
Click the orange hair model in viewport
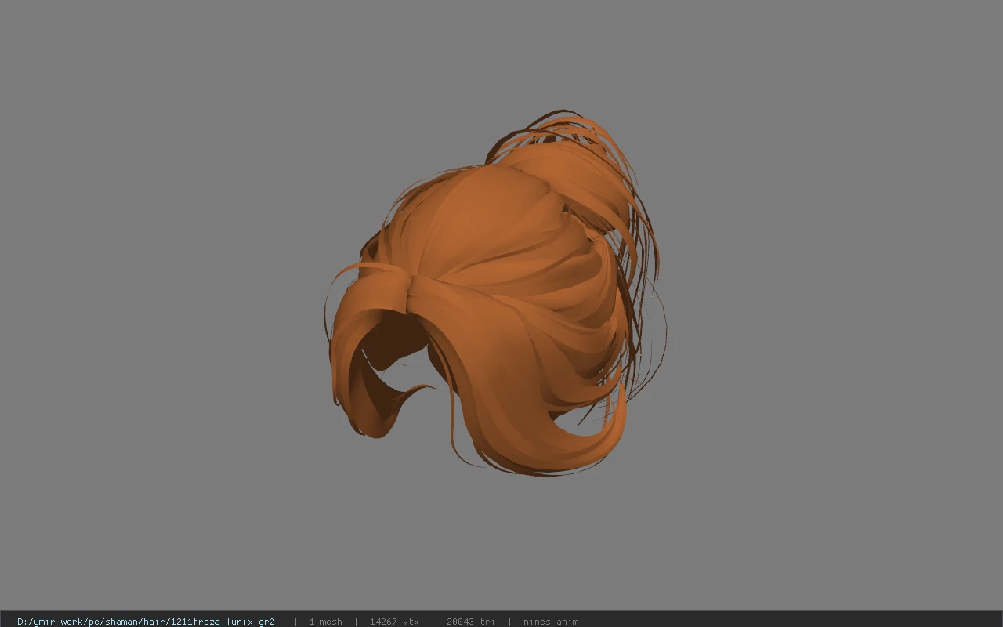pyautogui.click(x=496, y=294)
